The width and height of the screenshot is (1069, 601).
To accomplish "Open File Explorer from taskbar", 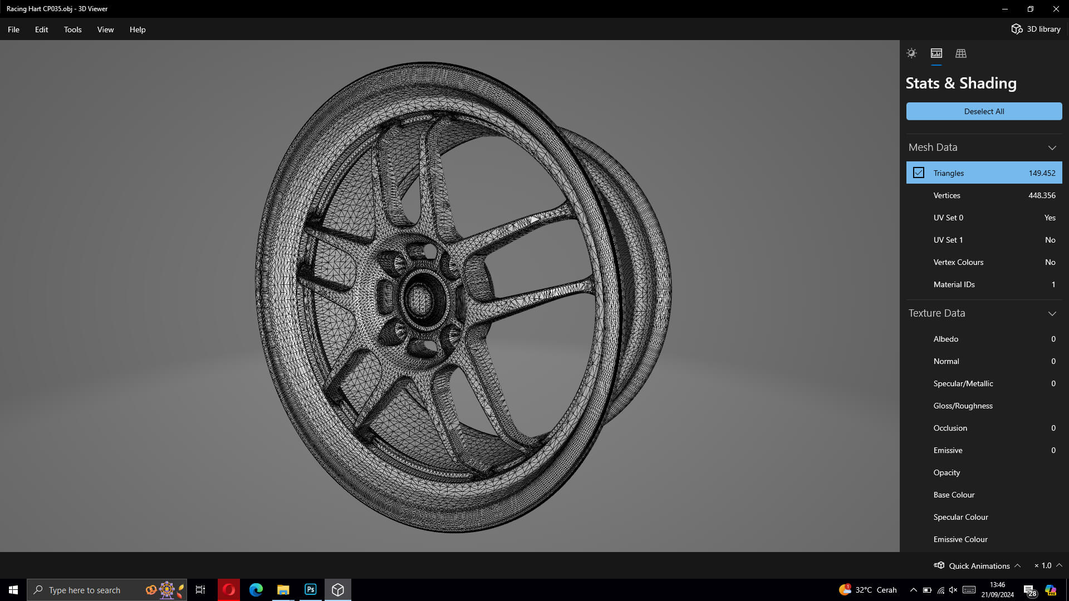I will (x=283, y=590).
